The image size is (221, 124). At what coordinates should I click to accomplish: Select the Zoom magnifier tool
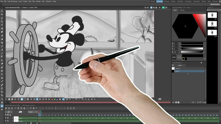[2, 99]
